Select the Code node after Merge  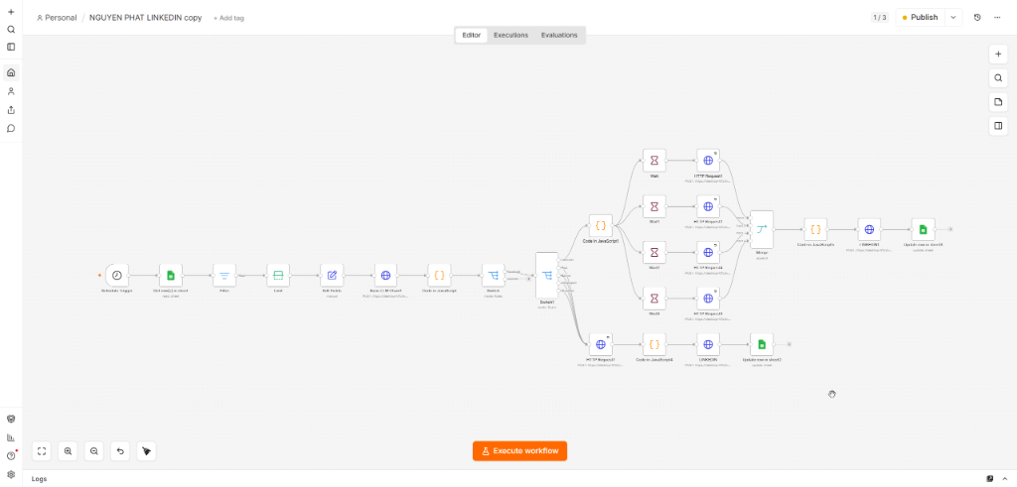coord(816,229)
